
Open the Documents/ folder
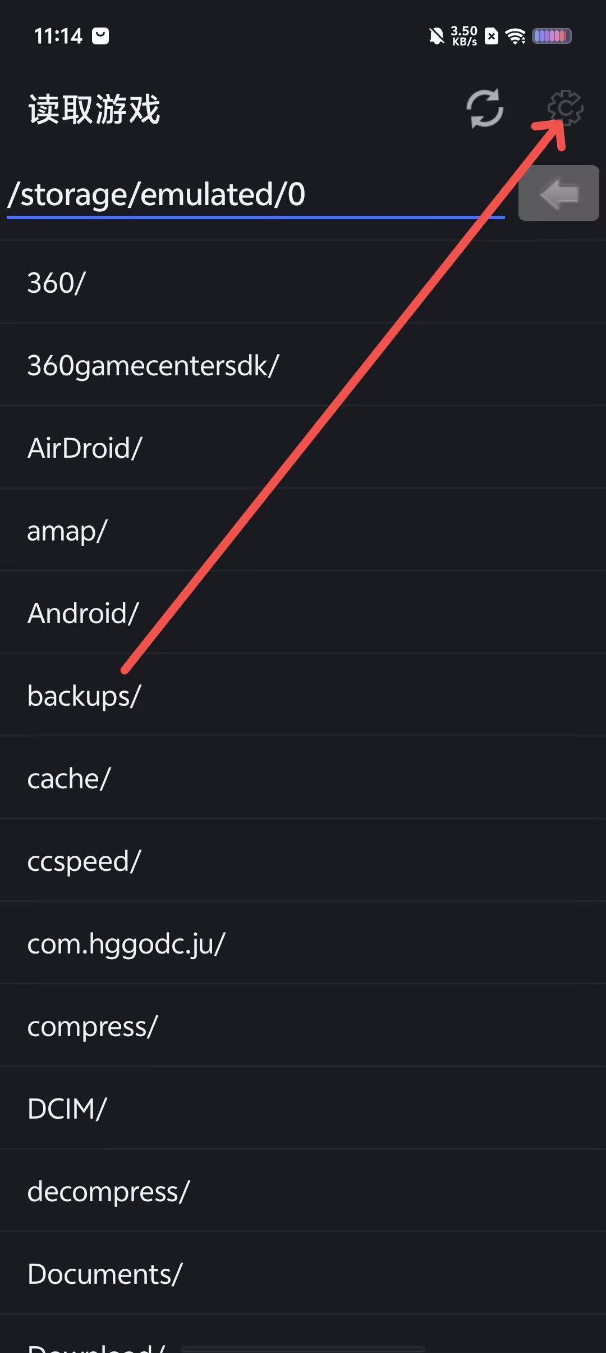[x=303, y=1273]
